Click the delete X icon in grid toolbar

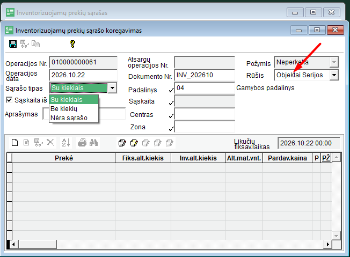[50, 142]
